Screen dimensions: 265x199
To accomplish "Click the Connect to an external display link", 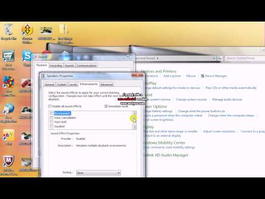I will tap(163, 136).
